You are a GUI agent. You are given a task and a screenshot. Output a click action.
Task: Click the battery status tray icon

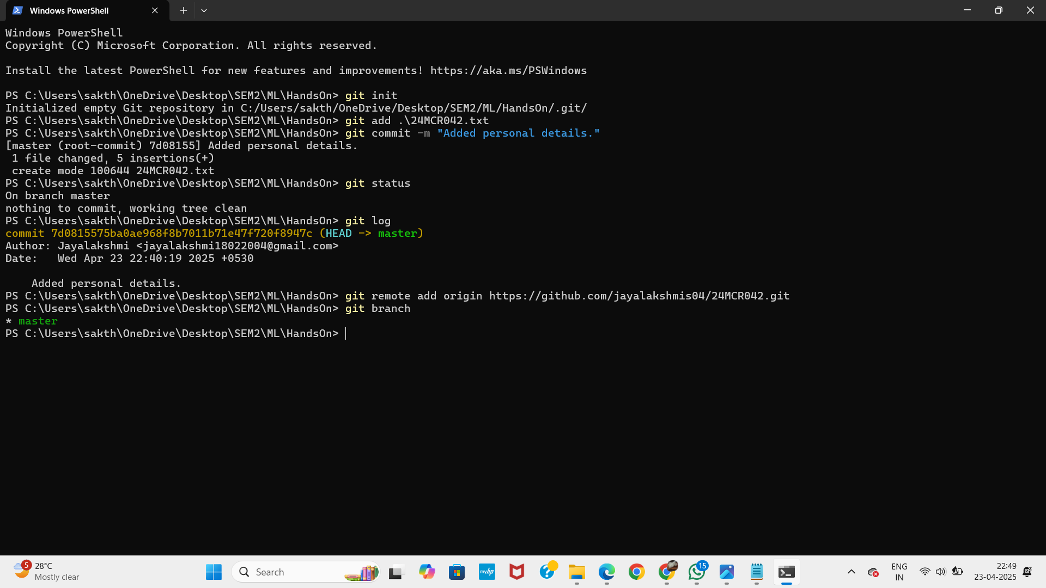(957, 572)
